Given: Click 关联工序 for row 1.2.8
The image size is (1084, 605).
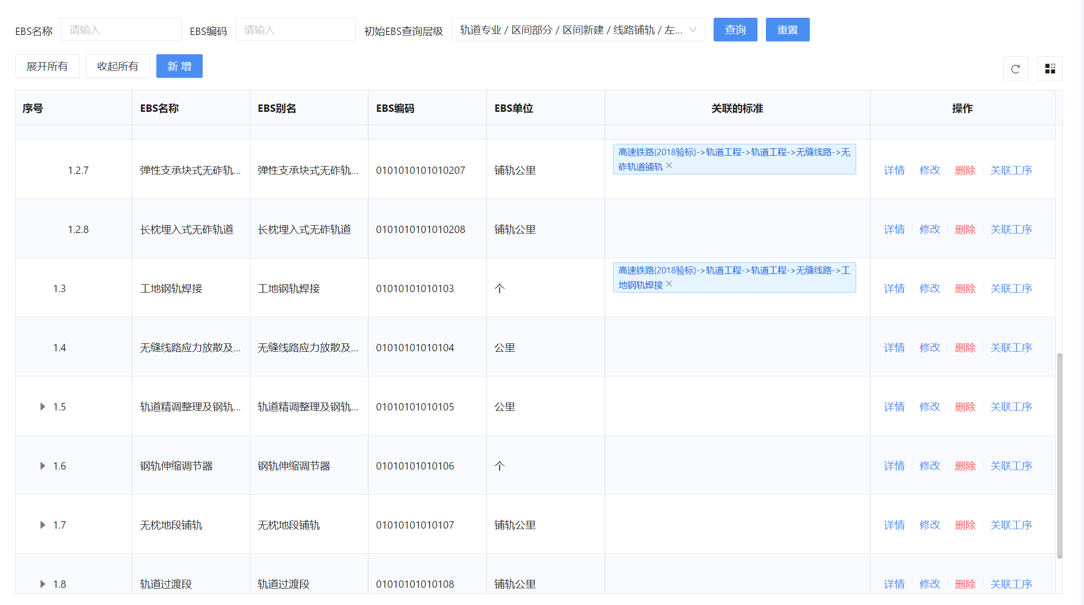Looking at the screenshot, I should point(1011,230).
